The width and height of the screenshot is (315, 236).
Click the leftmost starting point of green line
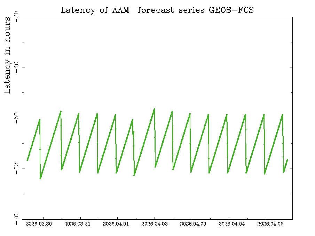(27, 160)
